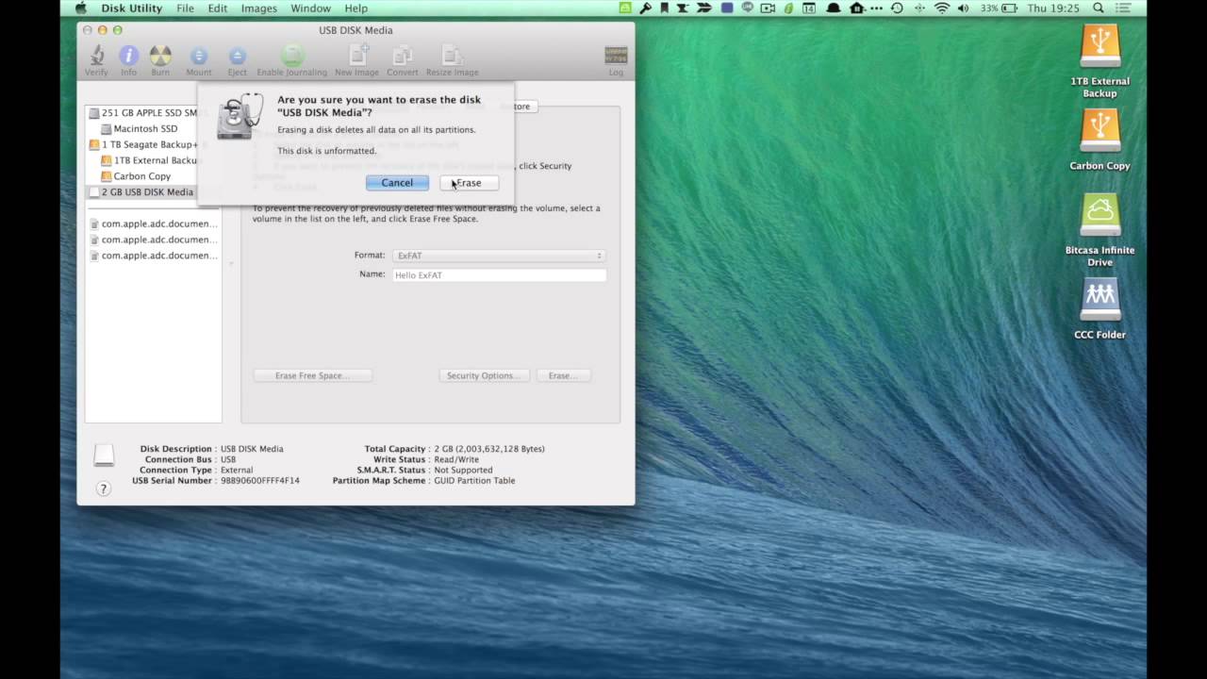1207x679 pixels.
Task: Click total capacity 2 GB (2,003,632,128 Bytes)
Action: [489, 449]
